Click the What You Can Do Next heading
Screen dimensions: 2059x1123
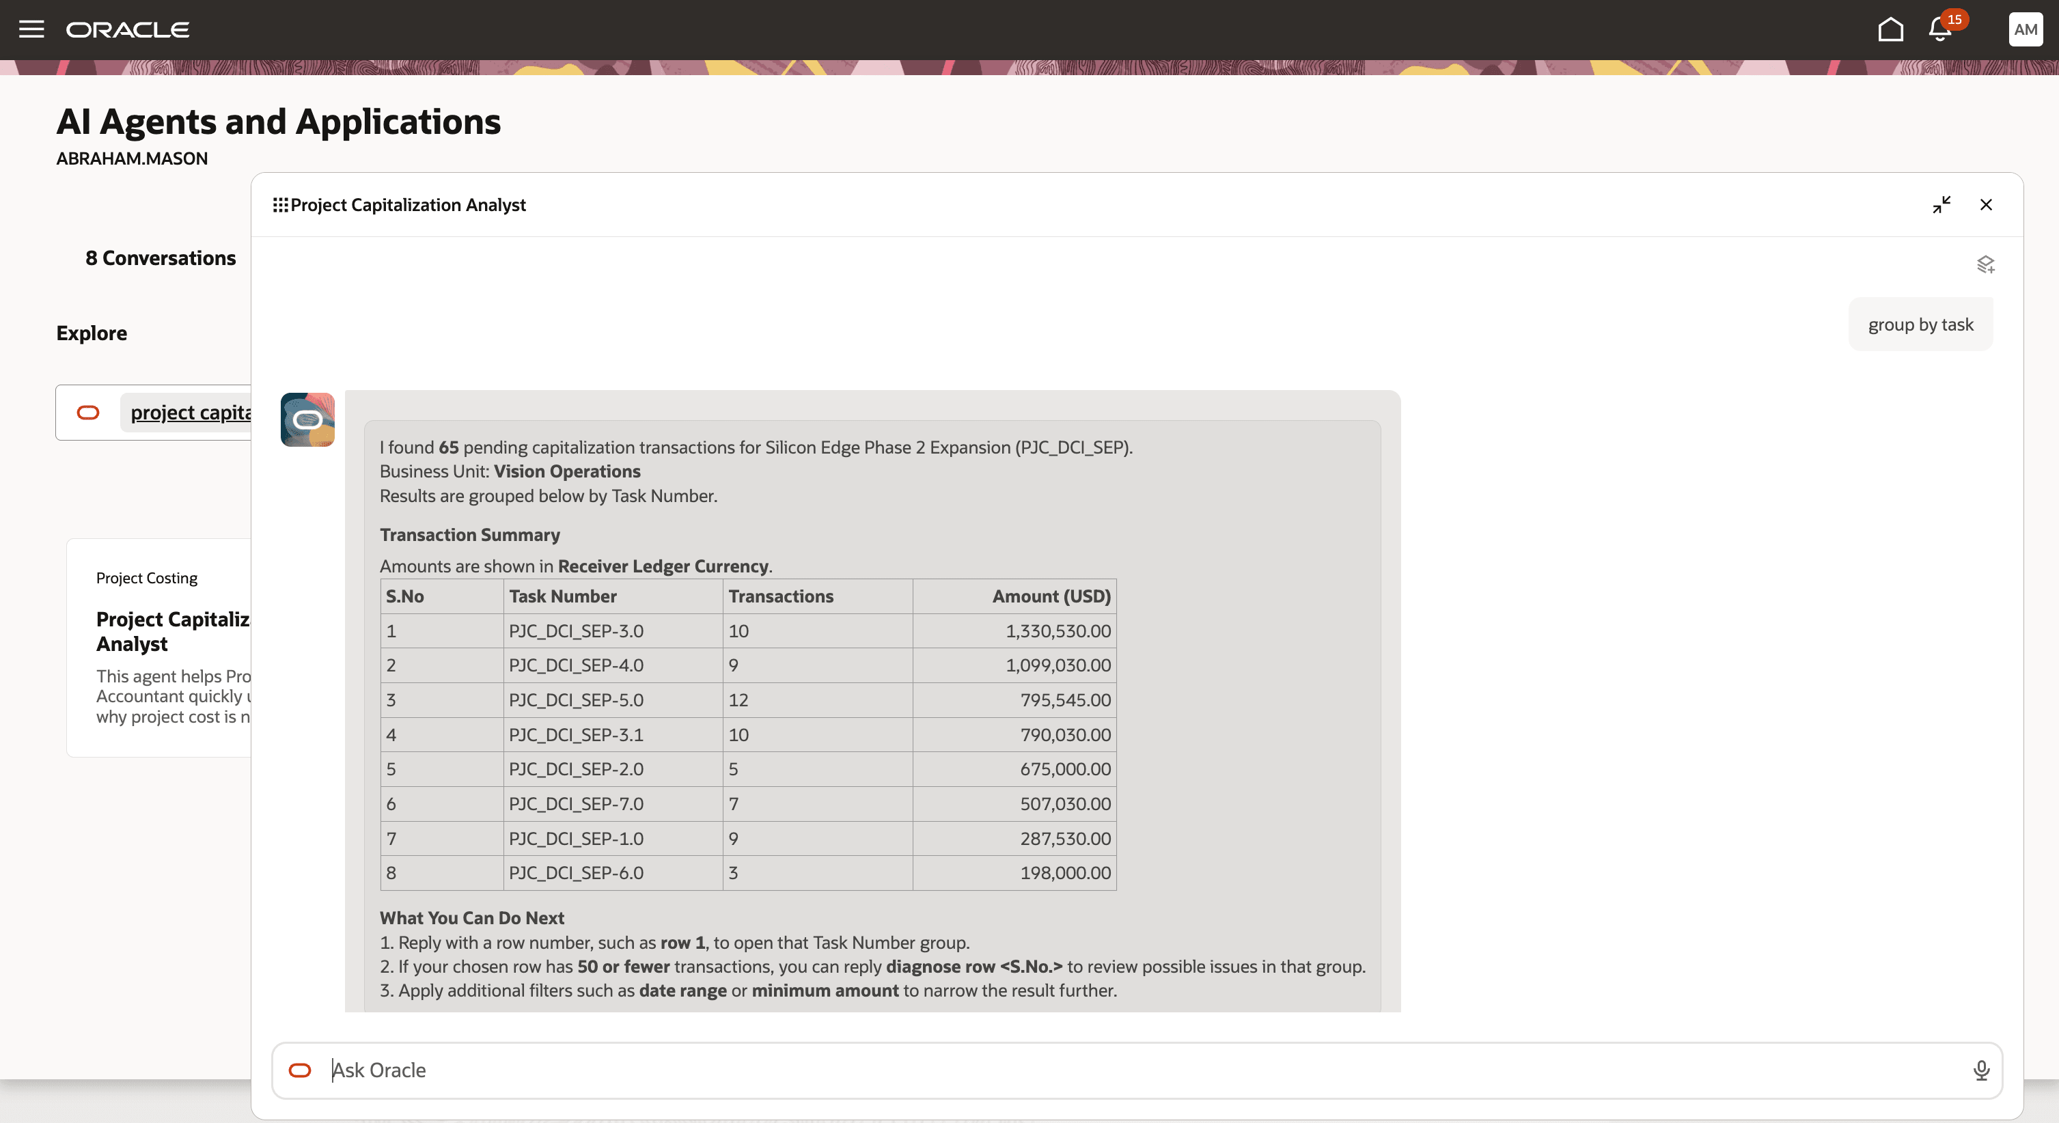[471, 917]
